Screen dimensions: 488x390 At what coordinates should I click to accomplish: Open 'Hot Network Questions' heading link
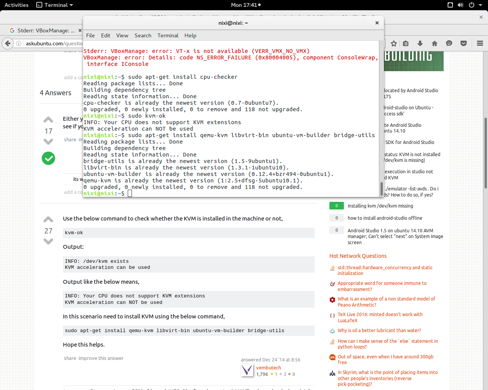tap(358, 256)
